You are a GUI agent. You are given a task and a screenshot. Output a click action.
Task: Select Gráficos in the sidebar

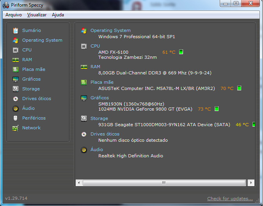tap(31, 79)
